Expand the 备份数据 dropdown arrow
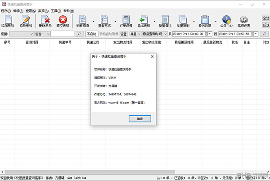This screenshot has height=181, width=270. point(216,21)
